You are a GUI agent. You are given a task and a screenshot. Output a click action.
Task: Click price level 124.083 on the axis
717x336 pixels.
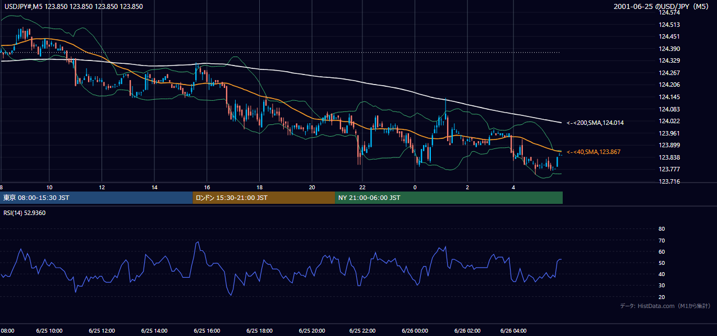tap(669, 109)
